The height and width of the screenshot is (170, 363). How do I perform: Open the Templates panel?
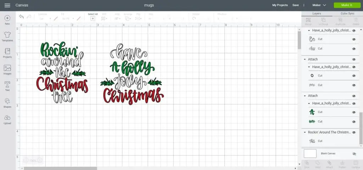pos(7,36)
